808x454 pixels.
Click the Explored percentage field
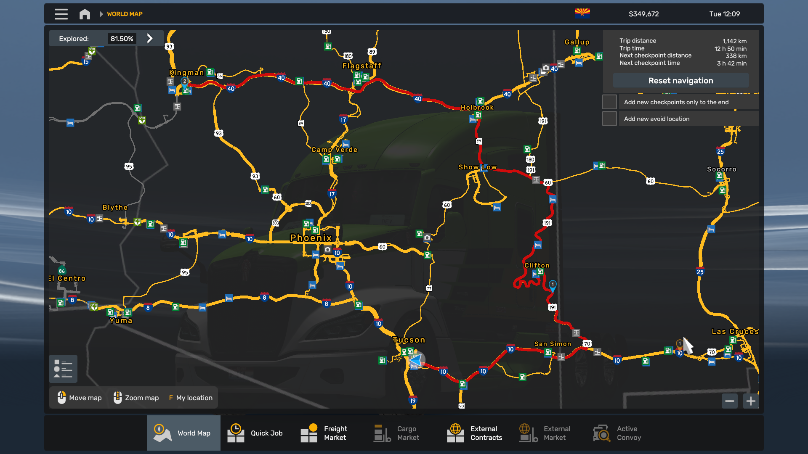(x=122, y=38)
